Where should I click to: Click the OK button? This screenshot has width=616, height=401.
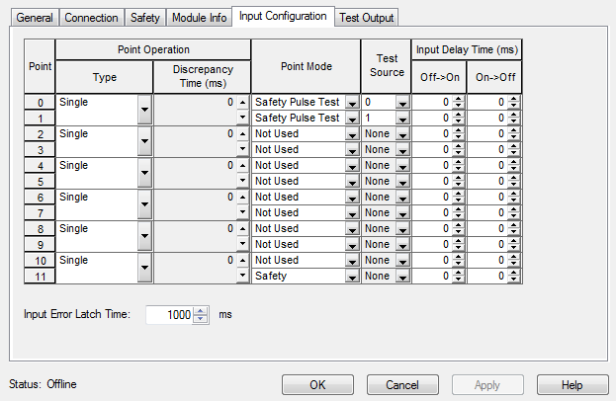pyautogui.click(x=318, y=384)
